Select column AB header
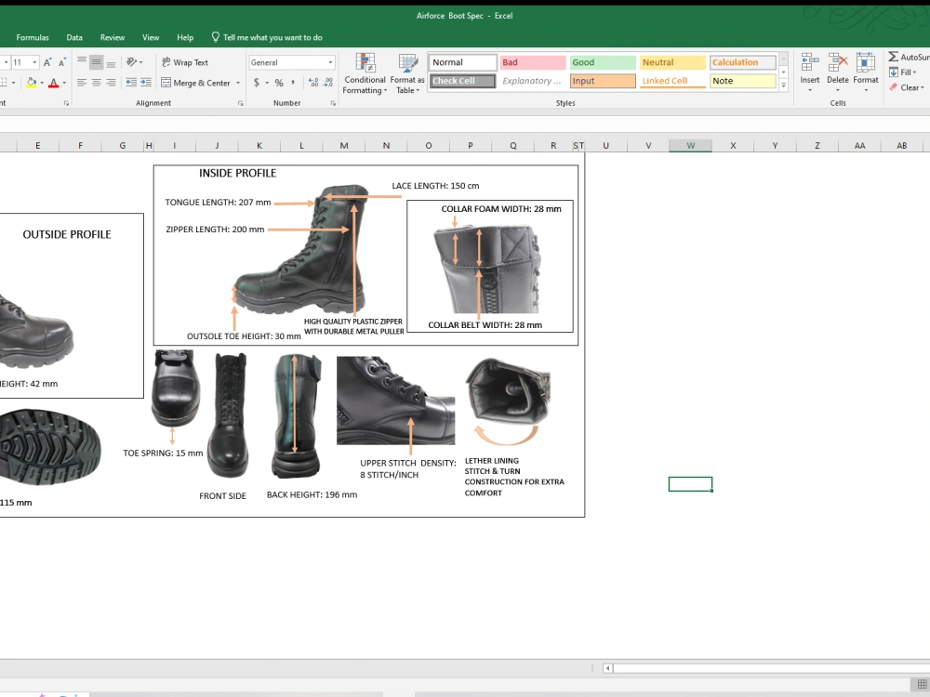This screenshot has height=697, width=930. [901, 145]
